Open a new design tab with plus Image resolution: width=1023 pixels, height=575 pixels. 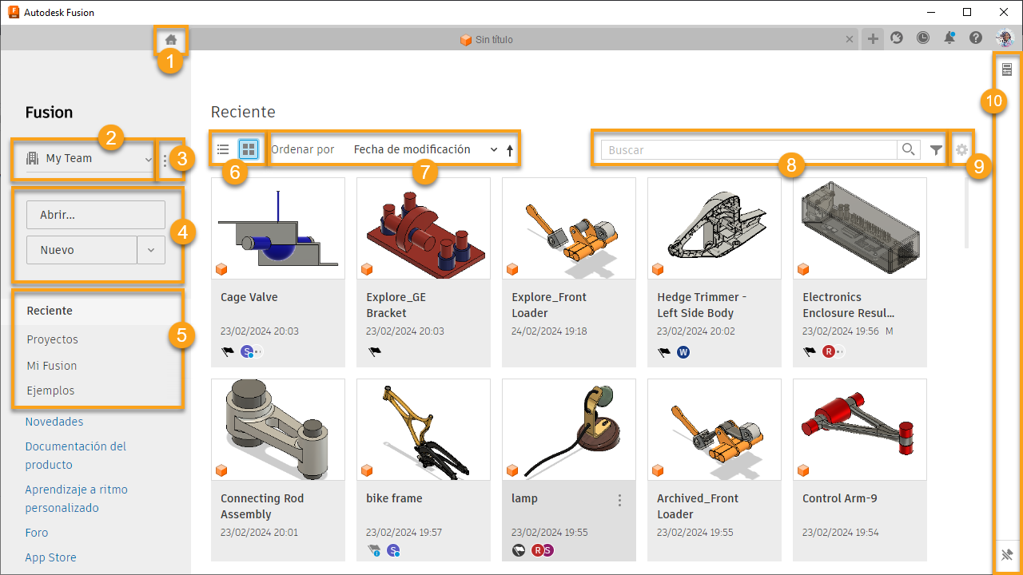[873, 39]
